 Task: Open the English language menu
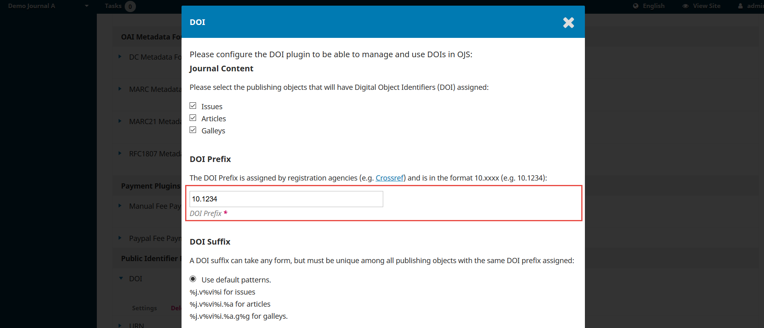tap(653, 6)
